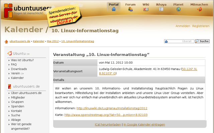Click the Ubuntu sidebar heading text
214x133 pixels.
[19, 54]
